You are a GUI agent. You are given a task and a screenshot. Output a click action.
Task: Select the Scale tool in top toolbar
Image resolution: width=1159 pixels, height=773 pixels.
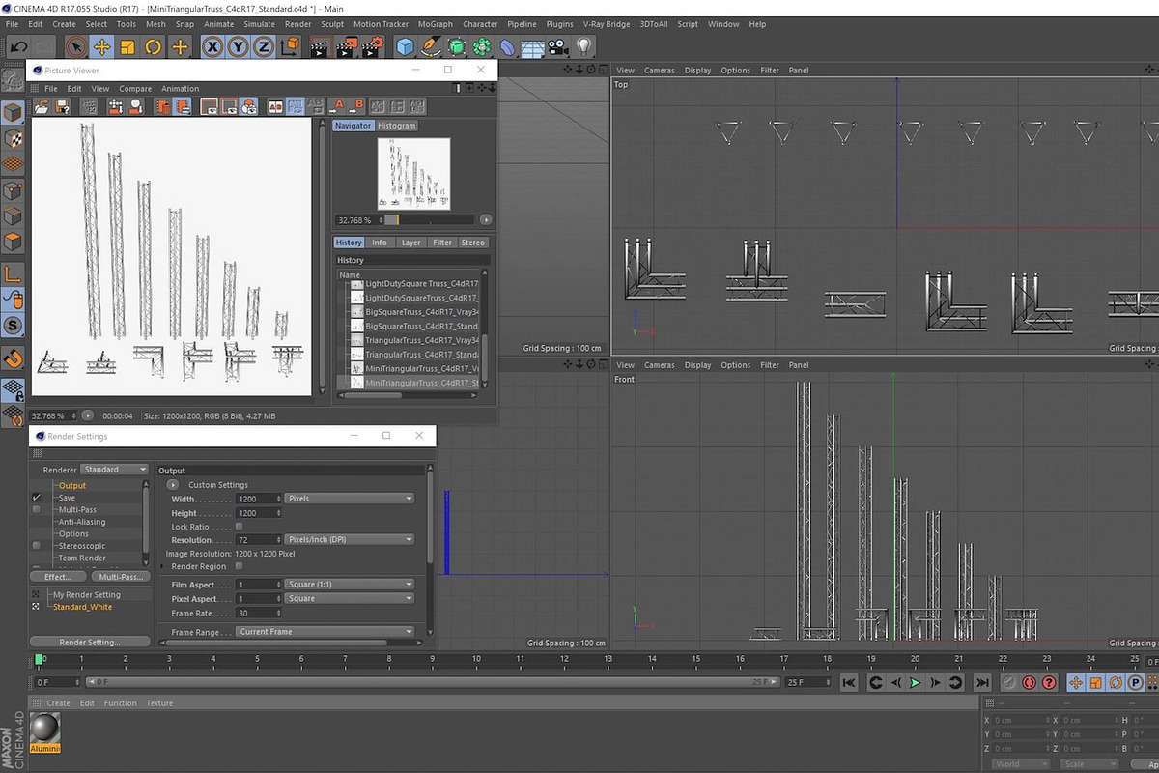click(x=127, y=46)
